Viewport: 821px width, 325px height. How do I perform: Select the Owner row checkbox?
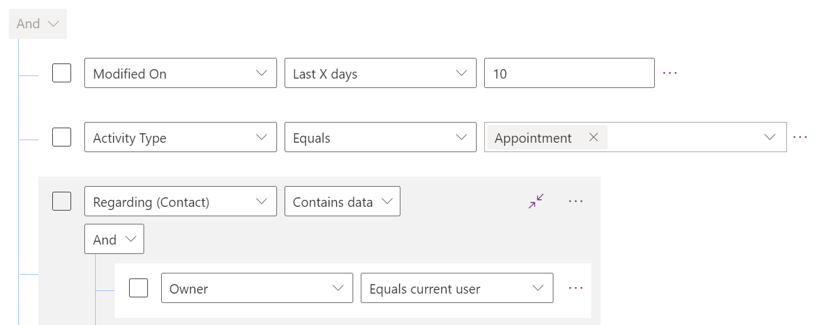[x=139, y=288]
